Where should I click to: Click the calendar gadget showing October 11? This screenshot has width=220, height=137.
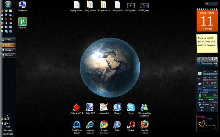(207, 21)
